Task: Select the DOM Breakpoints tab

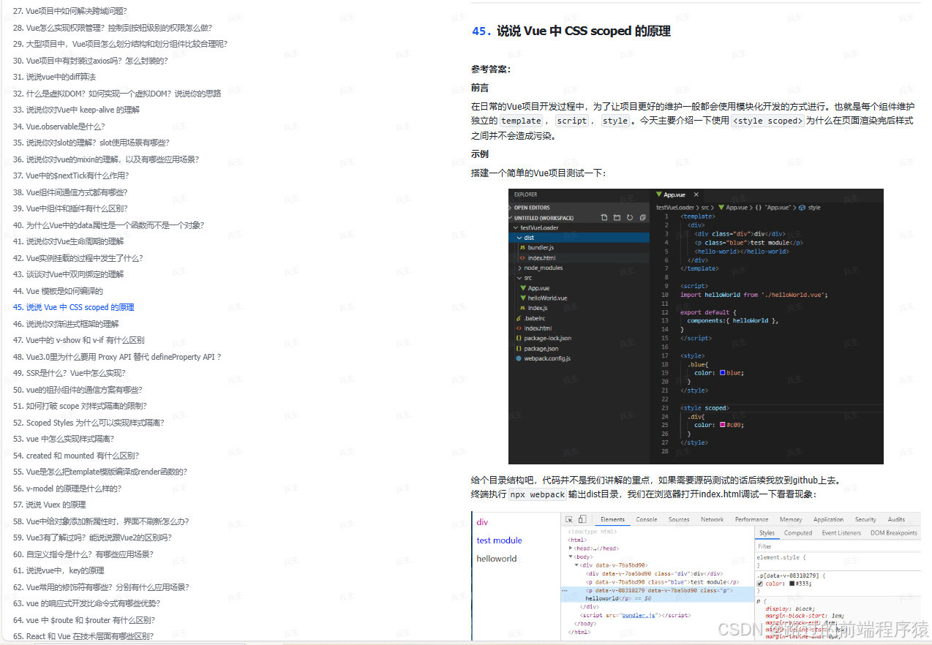Action: pos(894,533)
